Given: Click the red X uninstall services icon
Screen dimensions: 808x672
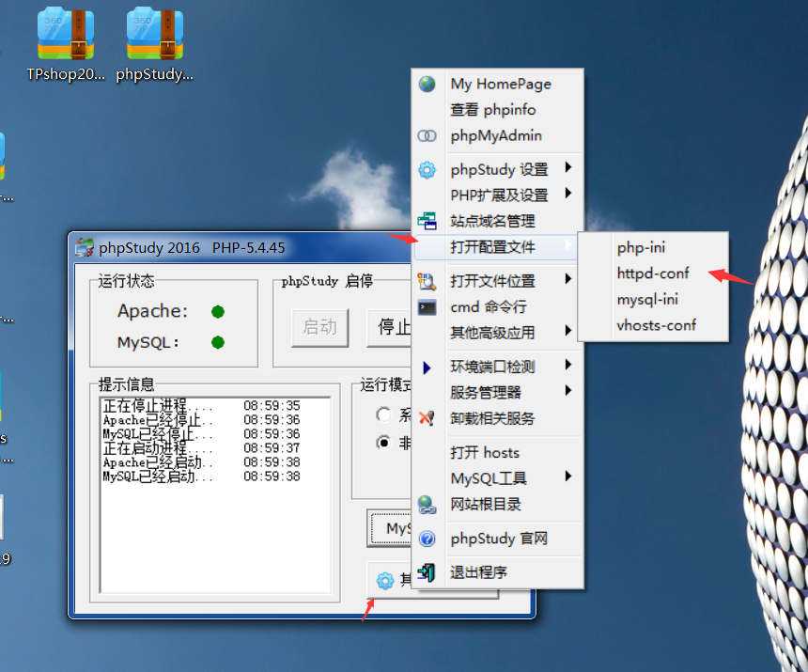Looking at the screenshot, I should (427, 418).
